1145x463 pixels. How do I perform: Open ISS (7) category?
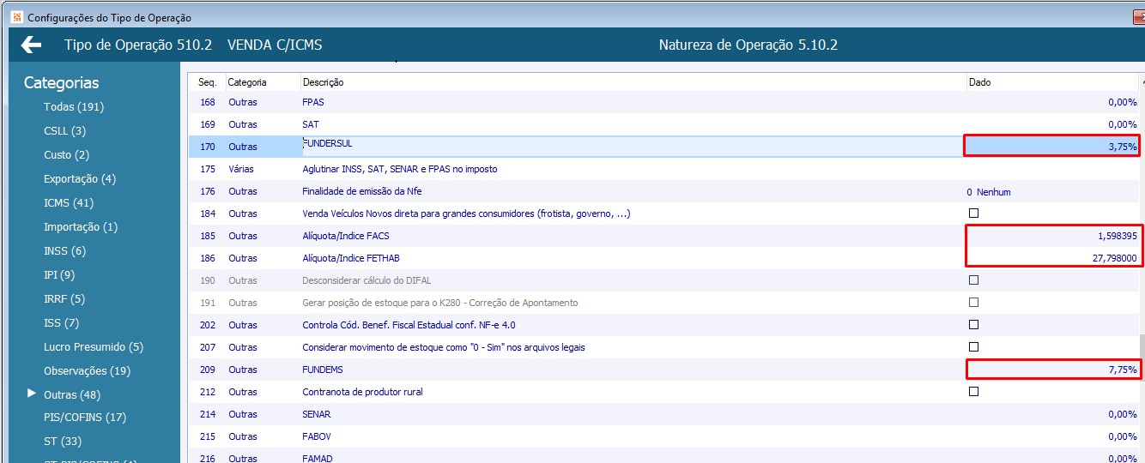point(61,323)
